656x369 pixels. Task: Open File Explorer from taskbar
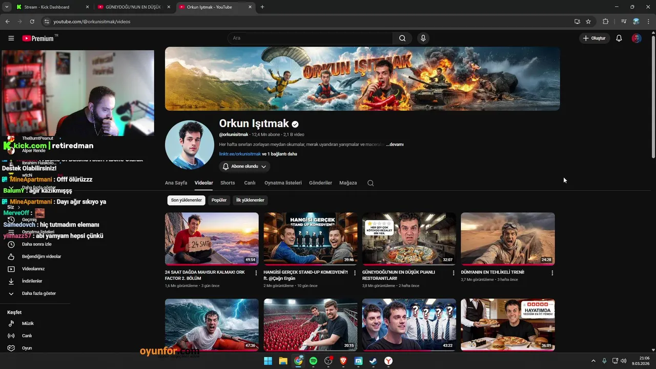(283, 361)
